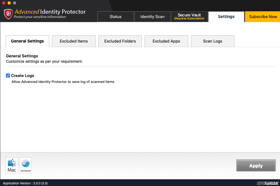The image size is (280, 186).
Task: Select the Settings tab
Action: point(226,17)
